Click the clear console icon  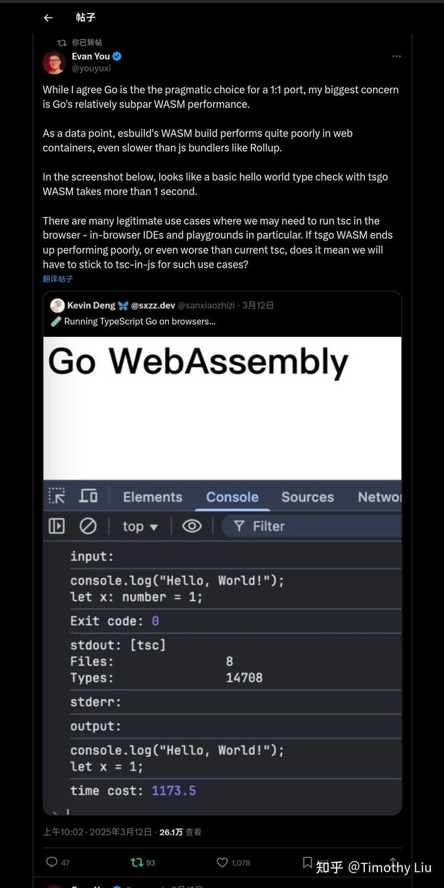(x=88, y=526)
